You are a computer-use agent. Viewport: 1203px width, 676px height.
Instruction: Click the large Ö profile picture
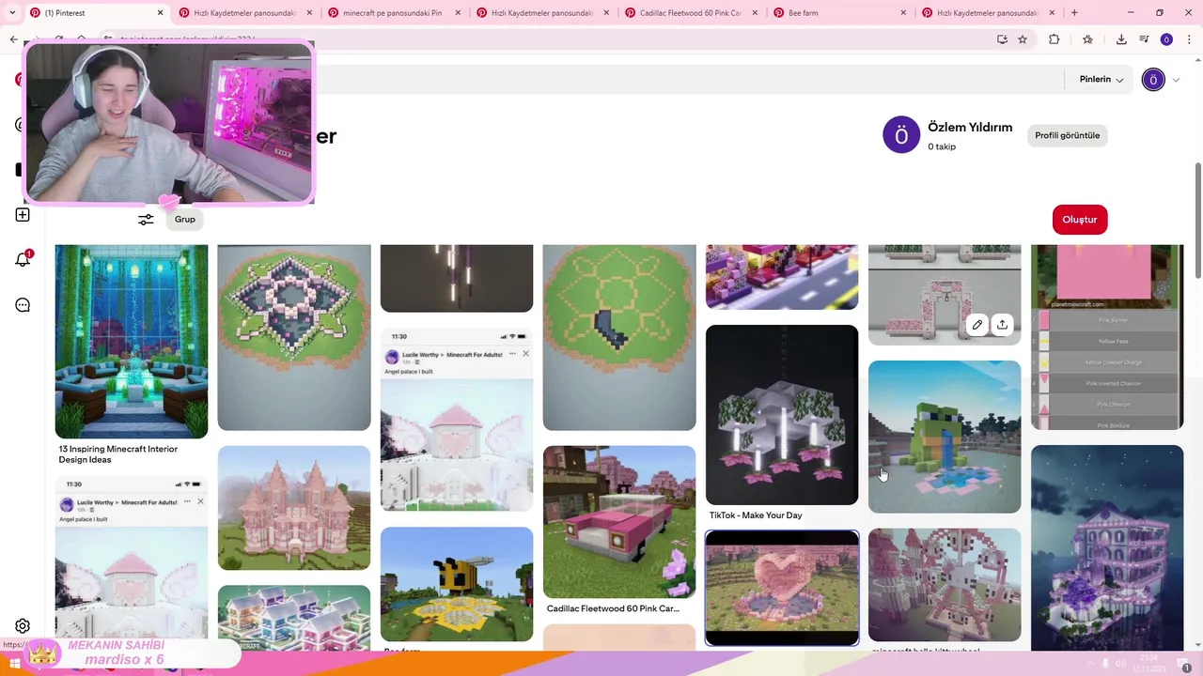900,135
